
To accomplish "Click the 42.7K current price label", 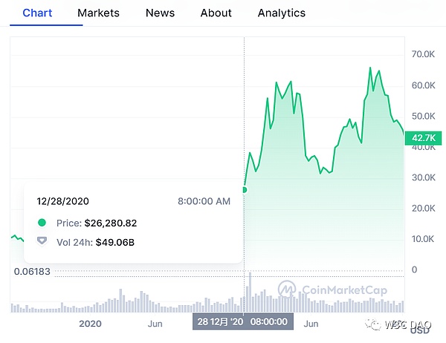I will pos(422,137).
